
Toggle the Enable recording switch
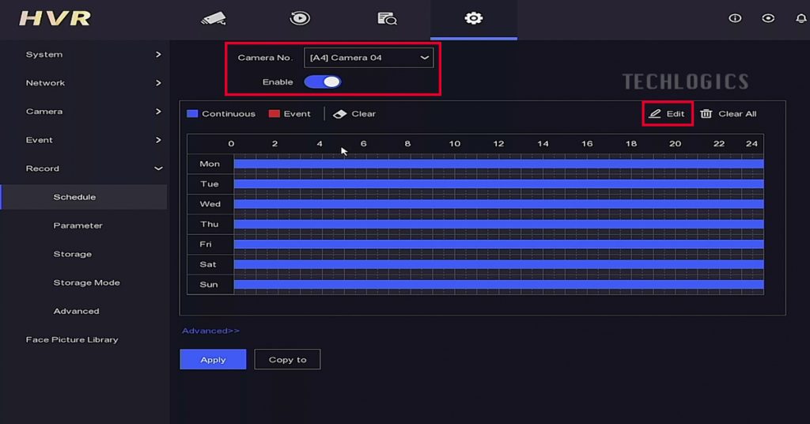click(323, 82)
